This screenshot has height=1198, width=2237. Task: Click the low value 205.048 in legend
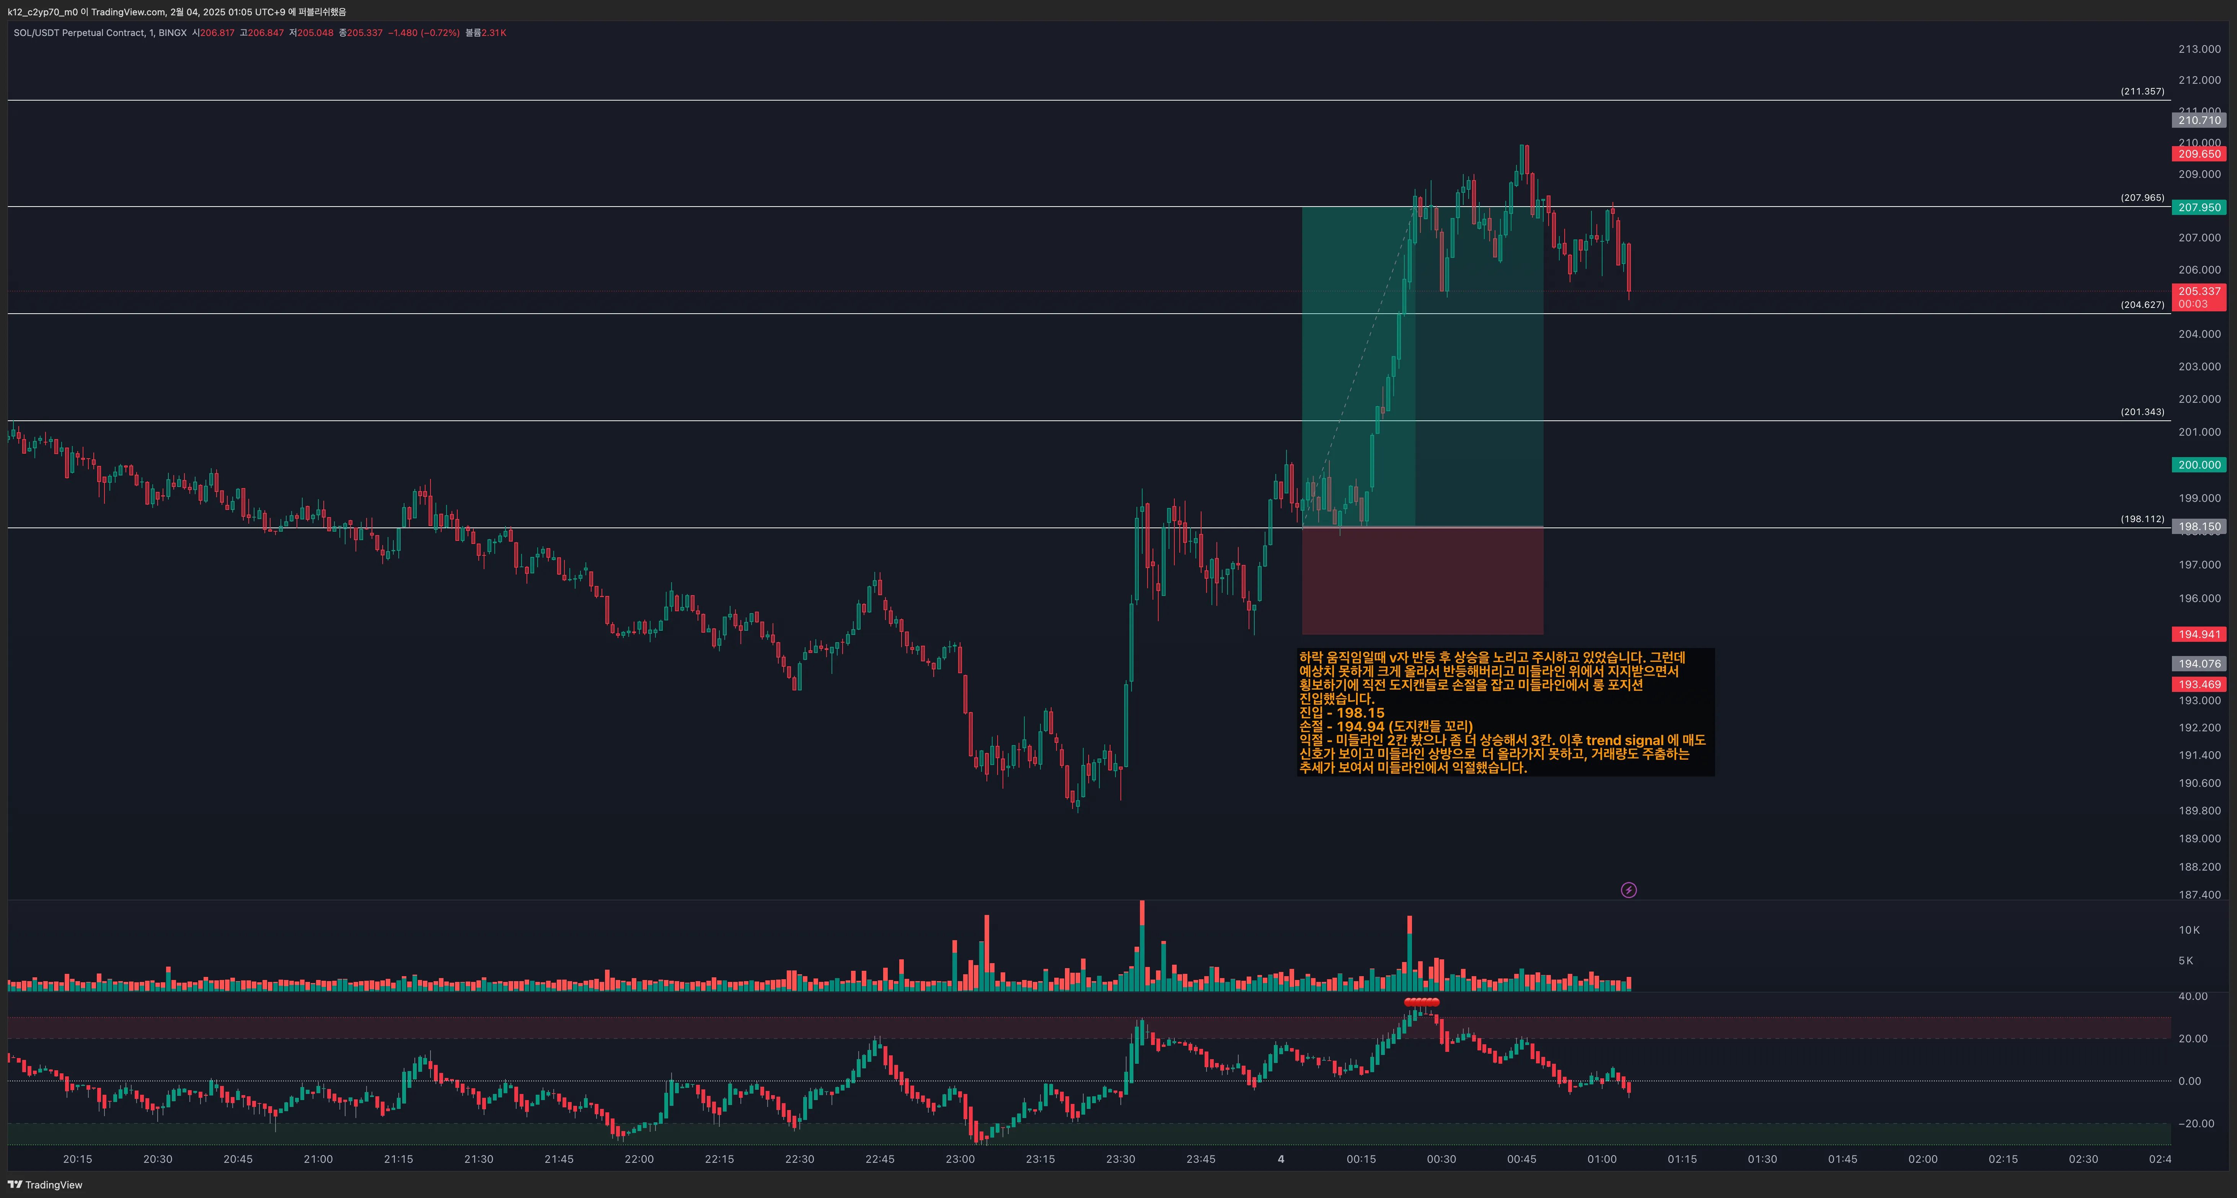pos(315,33)
